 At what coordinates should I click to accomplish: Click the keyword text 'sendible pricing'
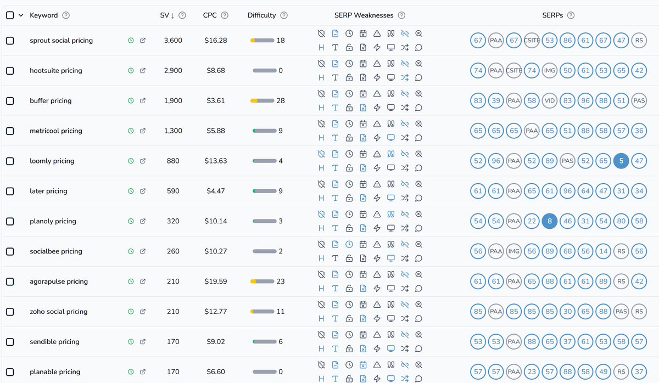click(x=54, y=342)
